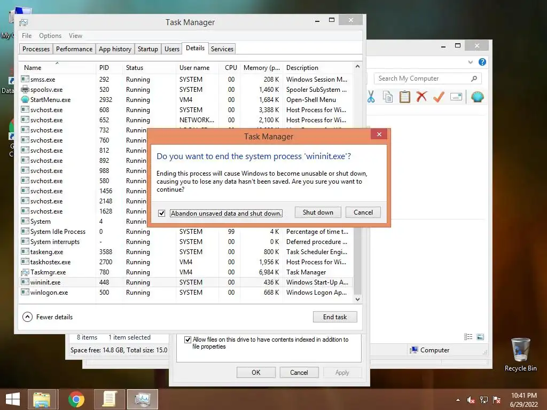The width and height of the screenshot is (547, 410).
Task: Click the Windows Start button
Action: click(x=13, y=399)
